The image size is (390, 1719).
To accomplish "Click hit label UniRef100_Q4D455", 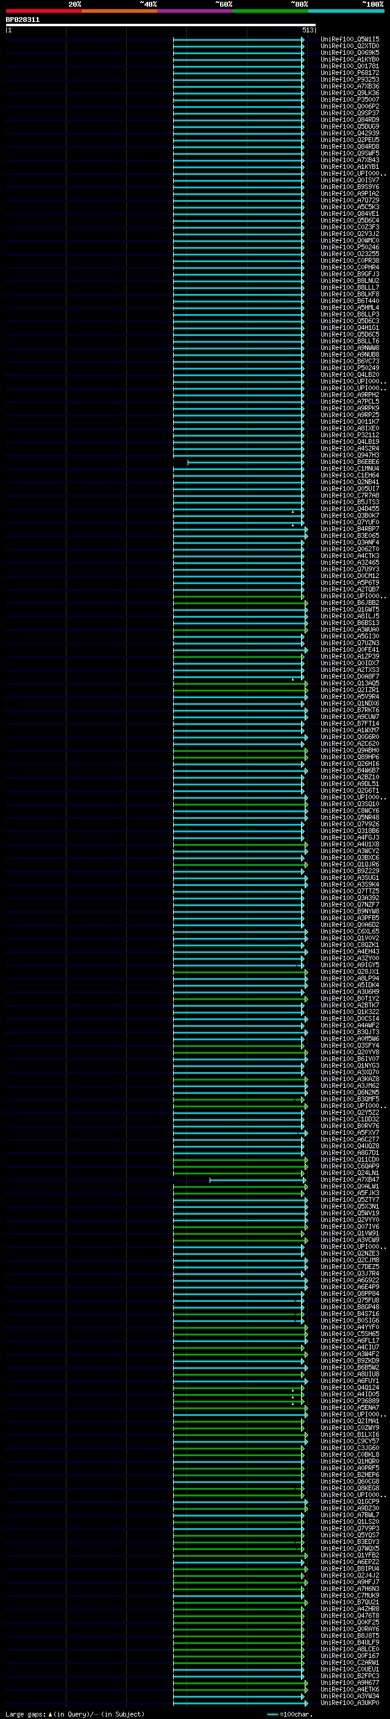I will (x=350, y=509).
